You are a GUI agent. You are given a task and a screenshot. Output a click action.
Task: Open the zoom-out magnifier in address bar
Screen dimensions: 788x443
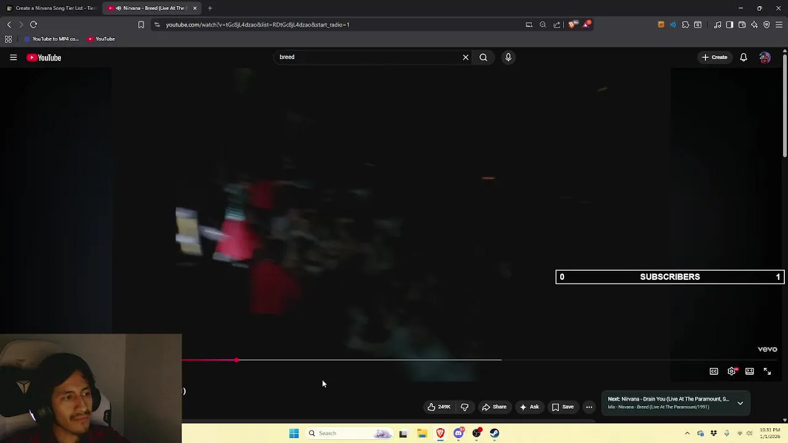542,25
